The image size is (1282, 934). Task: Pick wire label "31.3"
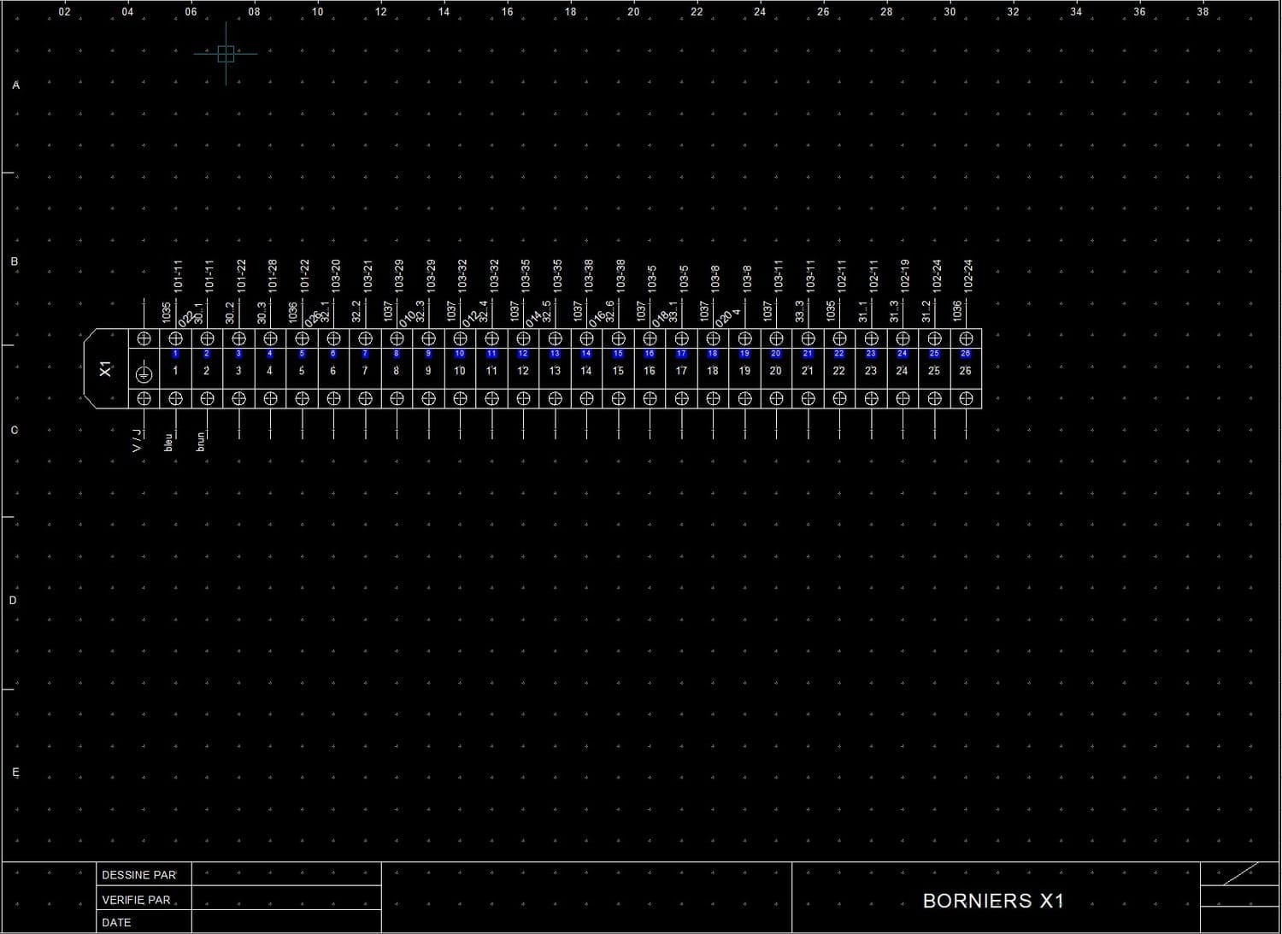click(x=894, y=312)
